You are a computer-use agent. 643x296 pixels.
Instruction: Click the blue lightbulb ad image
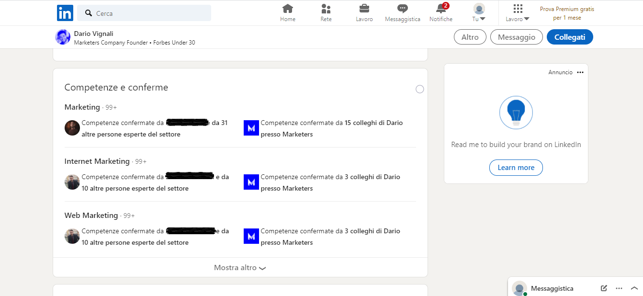[x=516, y=113]
